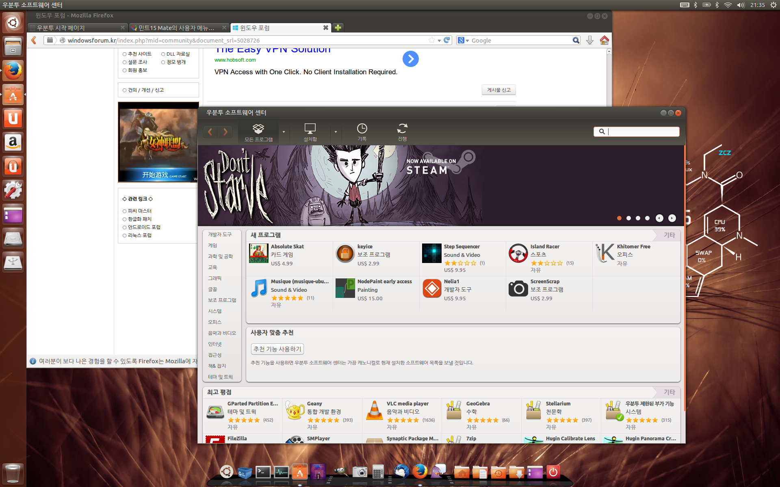780x487 pixels.
Task: Expand dropdown arrow beside 모든 프로그램
Action: 284,132
